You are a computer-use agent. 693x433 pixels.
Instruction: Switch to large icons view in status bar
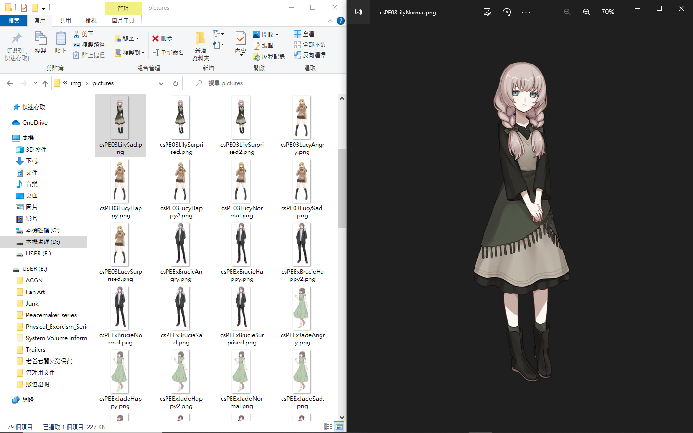point(339,427)
